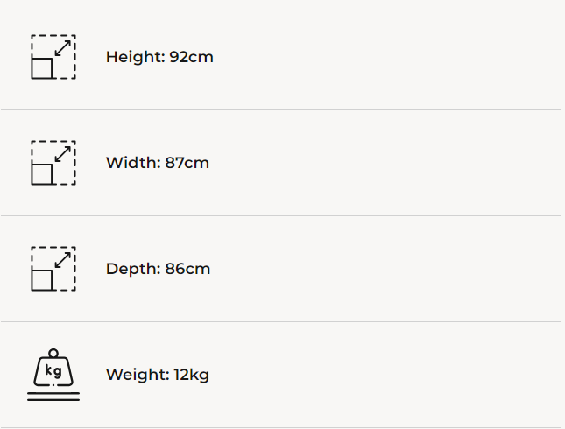Viewport: 565px width, 429px height.
Task: Click diagonal arrow inside Depth icon
Action: pyautogui.click(x=63, y=260)
